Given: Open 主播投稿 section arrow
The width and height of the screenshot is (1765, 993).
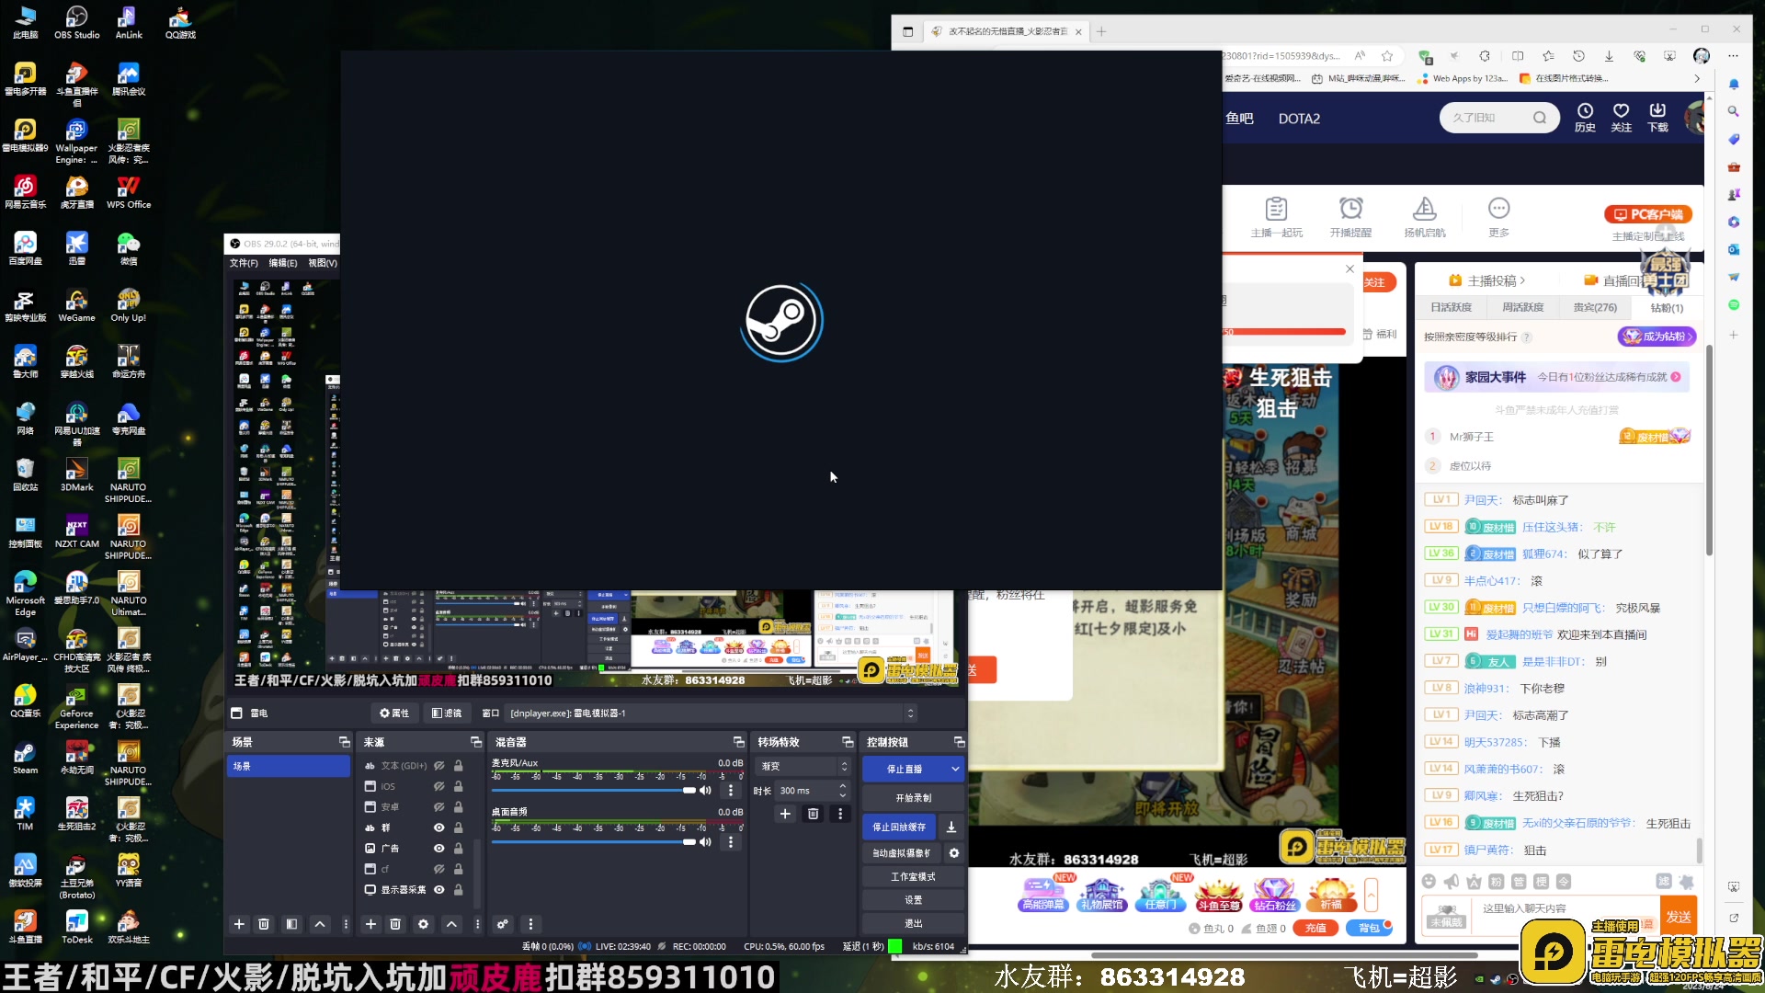Looking at the screenshot, I should [1522, 281].
